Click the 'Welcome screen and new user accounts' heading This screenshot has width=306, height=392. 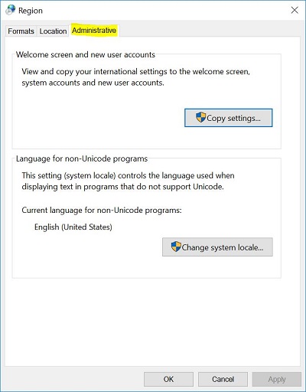click(x=86, y=54)
